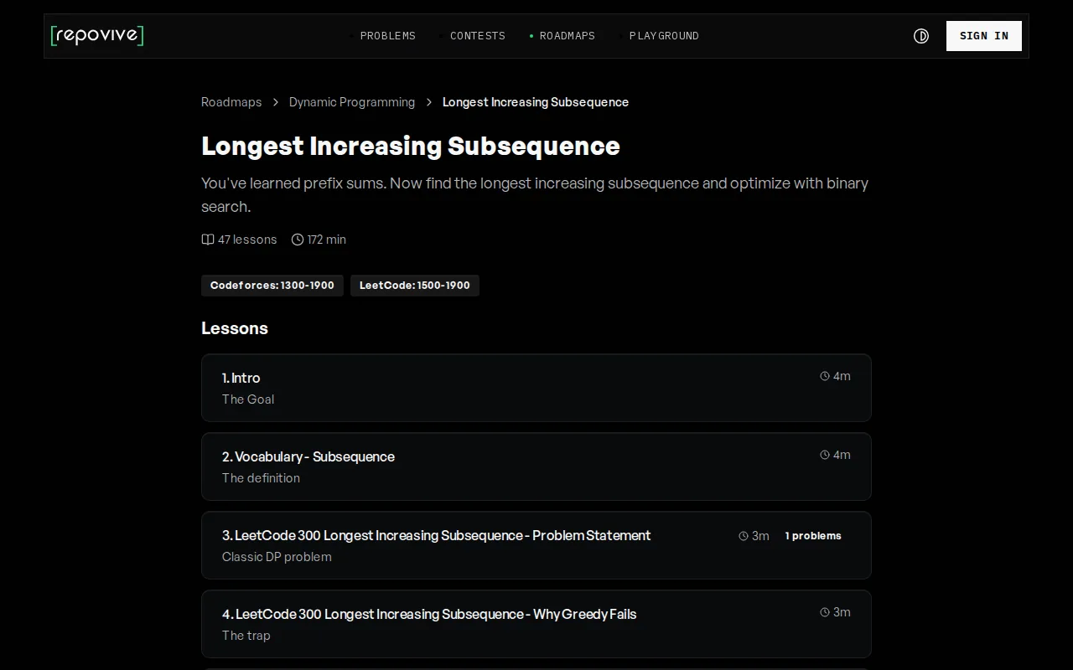Toggle the dark/light theme icon

(x=921, y=36)
